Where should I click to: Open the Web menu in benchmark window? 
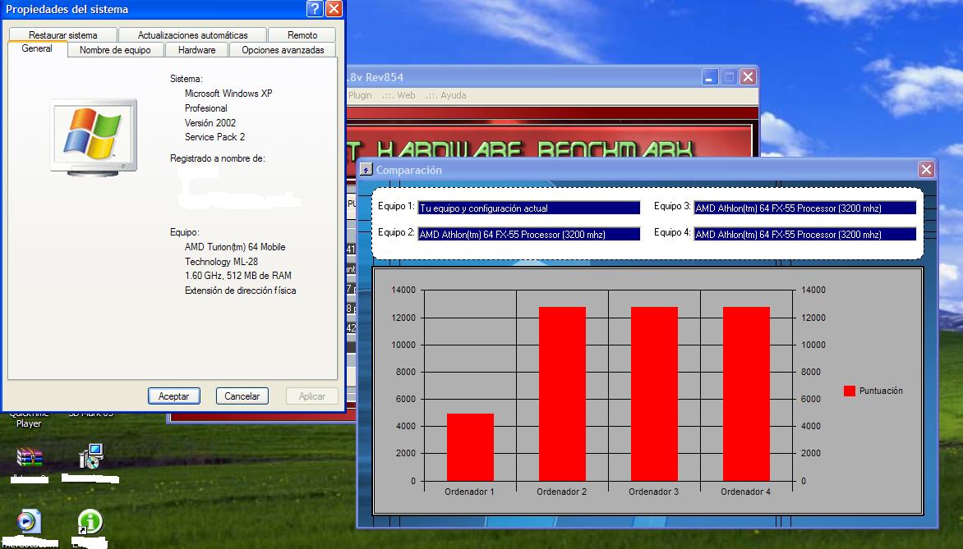(399, 95)
